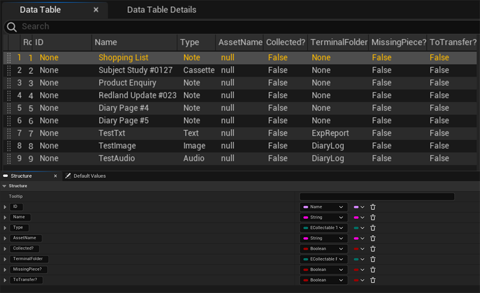Grab the drag handle of row 1
This screenshot has width=480, height=293.
8,58
